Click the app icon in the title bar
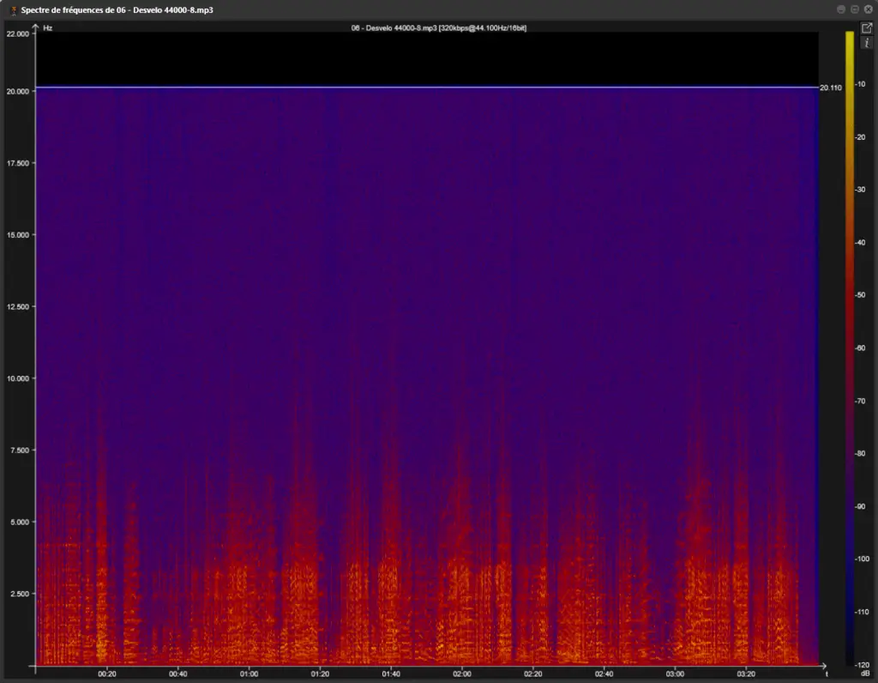The image size is (878, 683). tap(12, 9)
